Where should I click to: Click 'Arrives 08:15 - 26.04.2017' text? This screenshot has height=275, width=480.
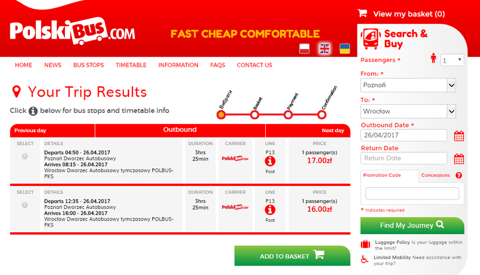click(76, 164)
